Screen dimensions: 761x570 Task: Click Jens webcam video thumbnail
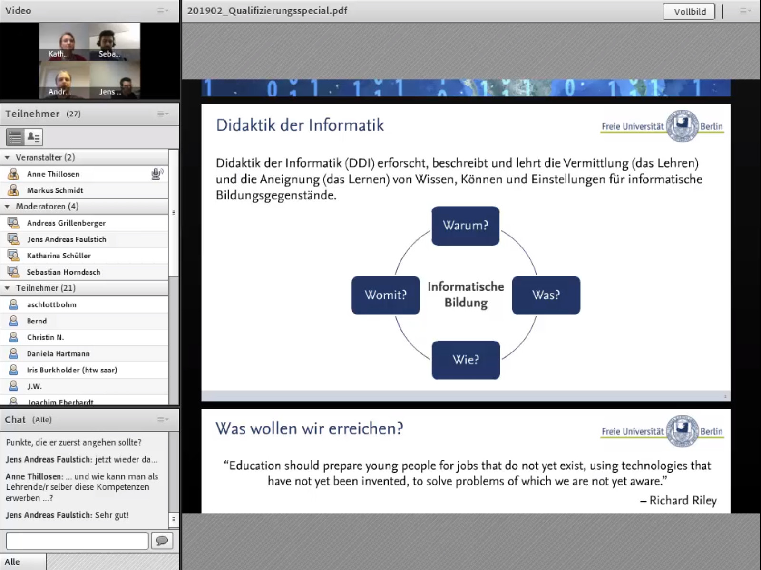(x=115, y=80)
